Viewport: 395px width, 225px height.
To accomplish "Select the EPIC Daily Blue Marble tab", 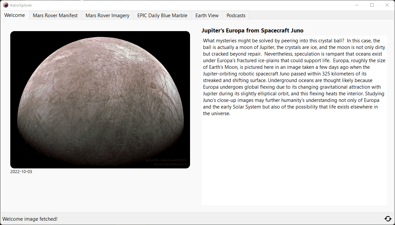I will click(162, 16).
